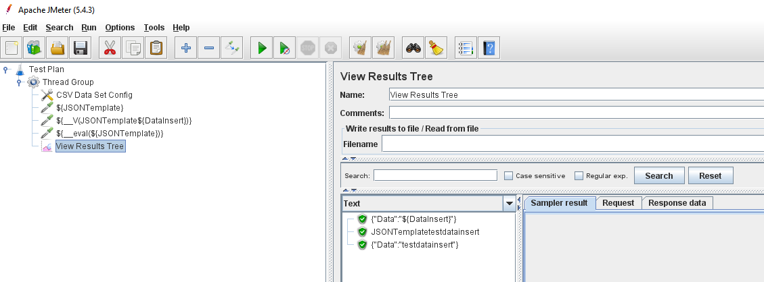
Task: Open the Search menu
Action: click(x=60, y=28)
